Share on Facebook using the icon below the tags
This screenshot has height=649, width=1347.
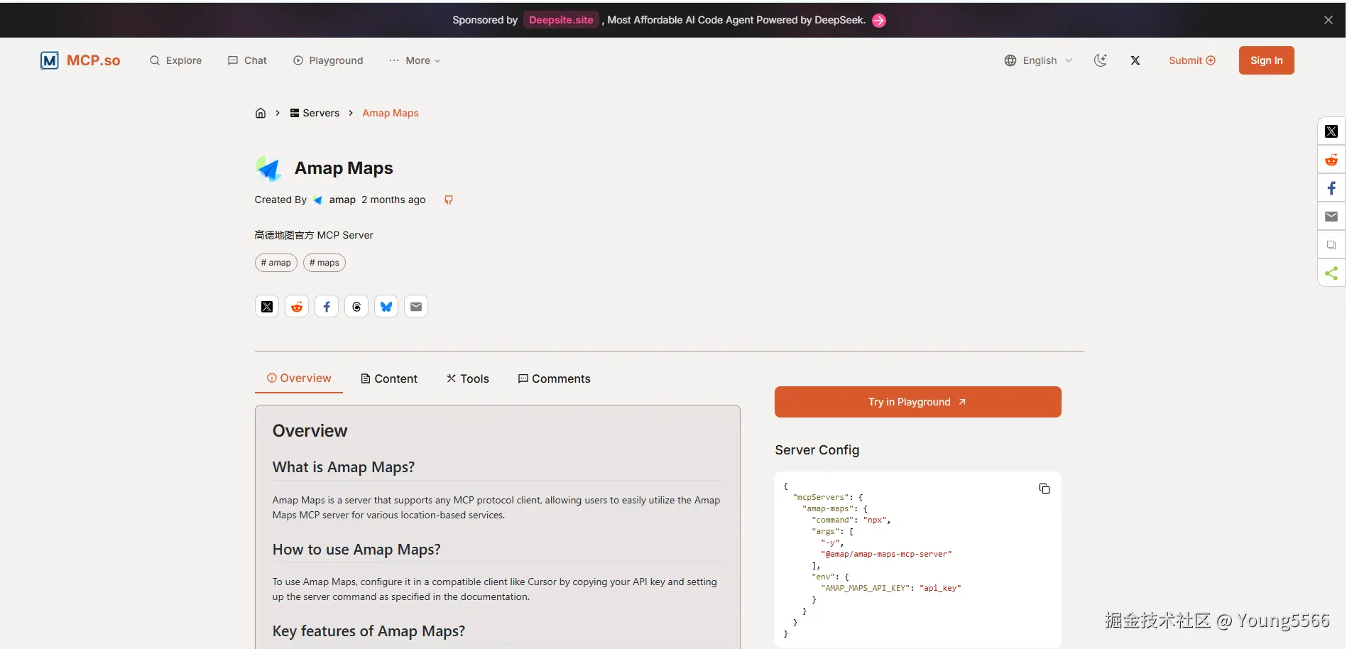click(x=327, y=307)
